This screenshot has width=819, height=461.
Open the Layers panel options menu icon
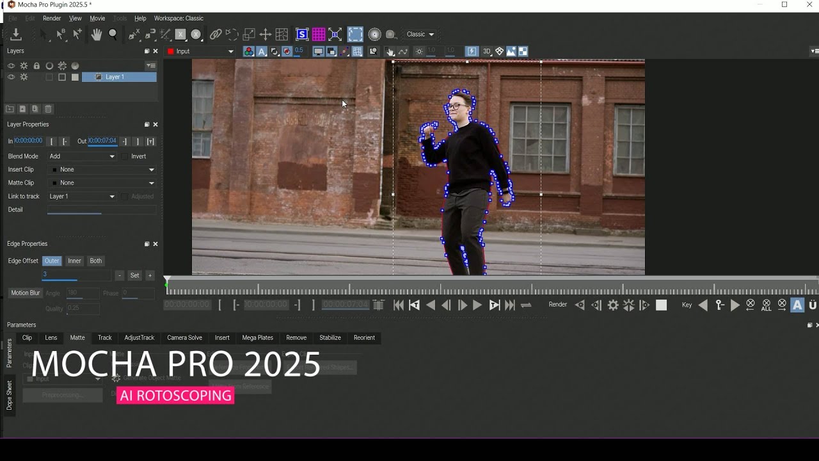[x=150, y=66]
